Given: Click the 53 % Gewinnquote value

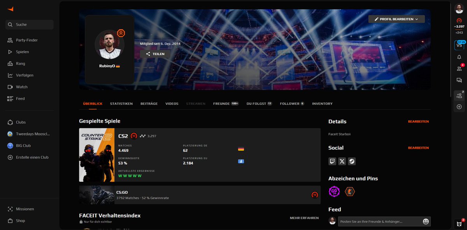Looking at the screenshot, I should pos(123,163).
